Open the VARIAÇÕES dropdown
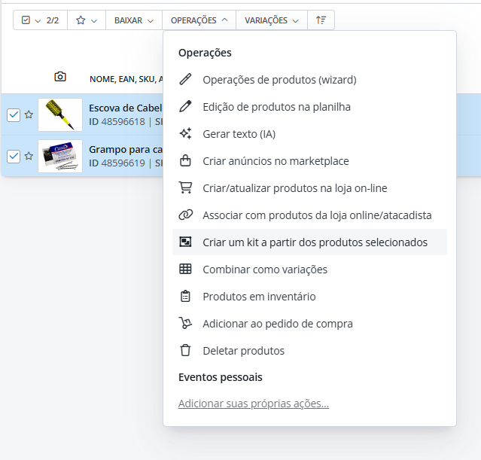 pyautogui.click(x=271, y=20)
